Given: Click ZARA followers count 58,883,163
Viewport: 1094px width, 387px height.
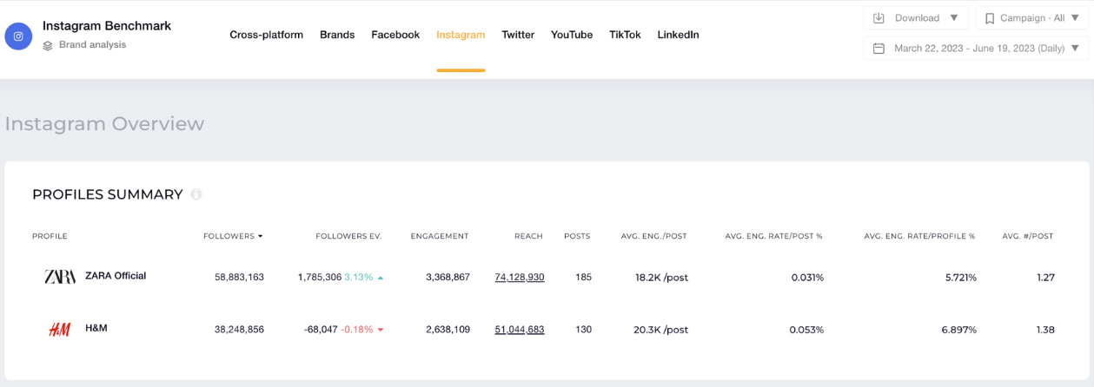Looking at the screenshot, I should (x=239, y=278).
